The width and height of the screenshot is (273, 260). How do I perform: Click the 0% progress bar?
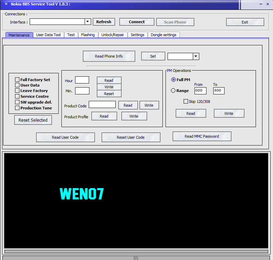coord(136,258)
